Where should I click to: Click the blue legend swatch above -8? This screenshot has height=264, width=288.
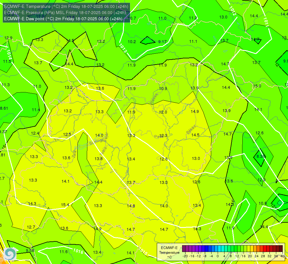point(206,249)
